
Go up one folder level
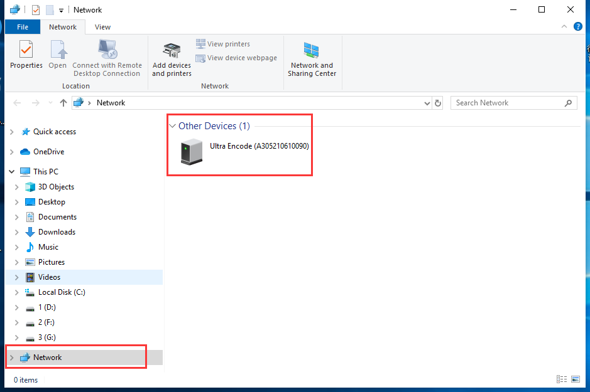(x=63, y=103)
